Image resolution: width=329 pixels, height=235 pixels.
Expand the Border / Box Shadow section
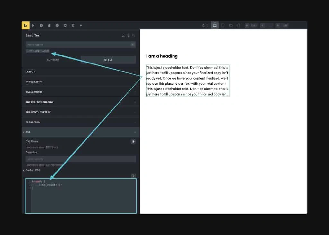(80, 102)
